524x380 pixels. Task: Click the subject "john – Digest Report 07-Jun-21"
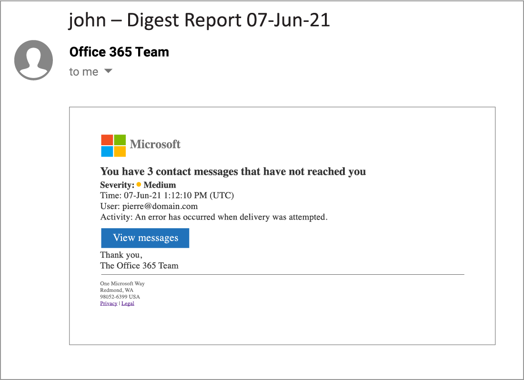click(200, 20)
